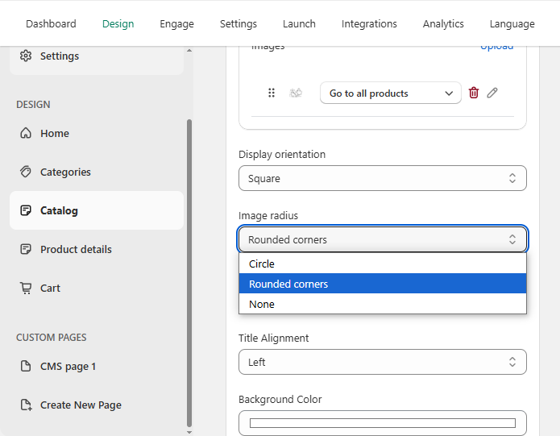This screenshot has width=560, height=436.
Task: Click the Upload link
Action: (497, 47)
